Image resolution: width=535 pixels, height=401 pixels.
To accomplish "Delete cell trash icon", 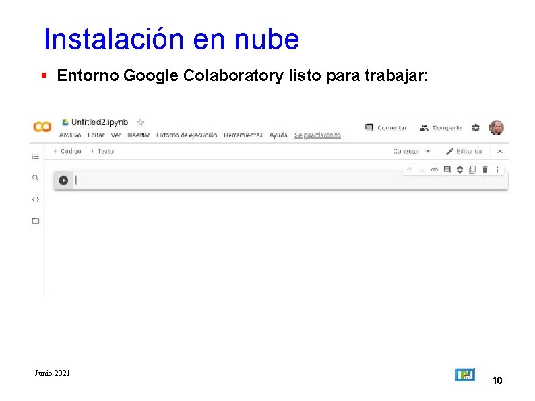I will [x=485, y=170].
